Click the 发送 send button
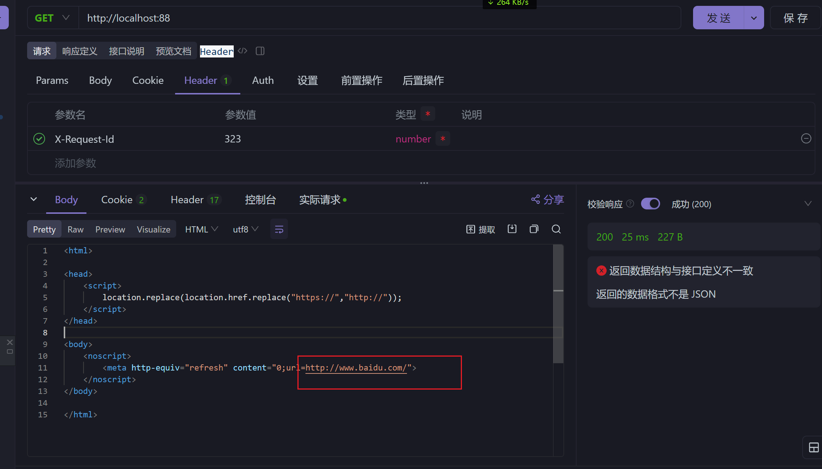 point(719,18)
